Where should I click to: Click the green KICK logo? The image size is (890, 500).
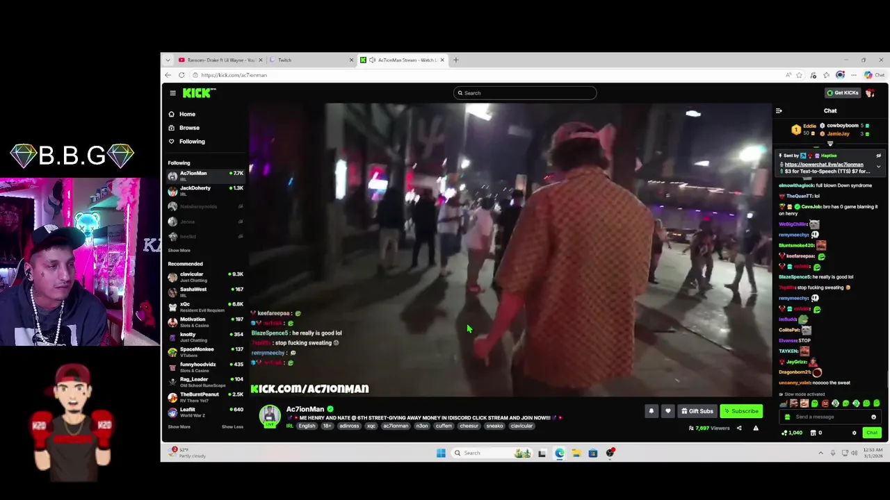point(198,93)
